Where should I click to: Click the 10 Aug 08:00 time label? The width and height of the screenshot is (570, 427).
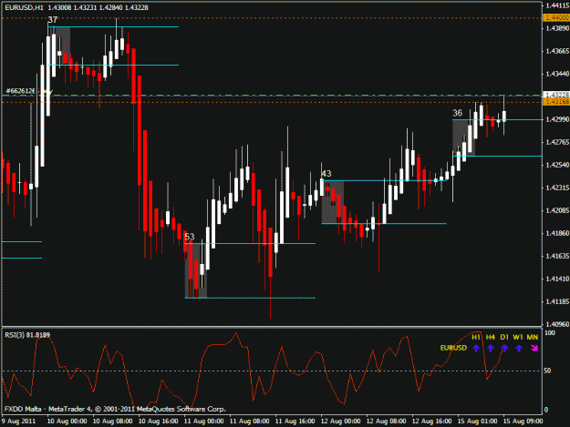pos(113,421)
